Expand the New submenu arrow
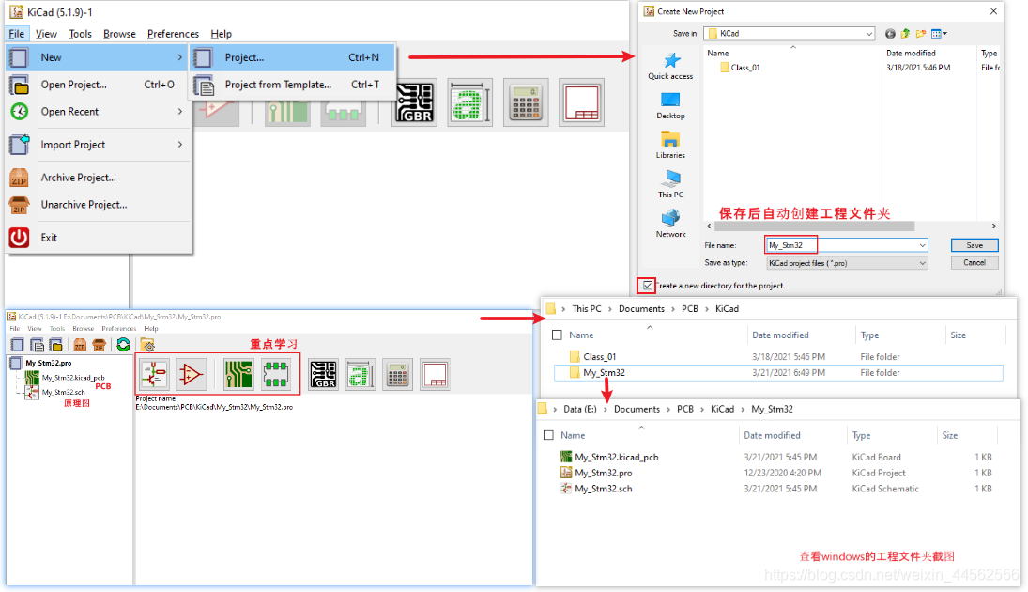This screenshot has height=592, width=1028. [x=179, y=57]
